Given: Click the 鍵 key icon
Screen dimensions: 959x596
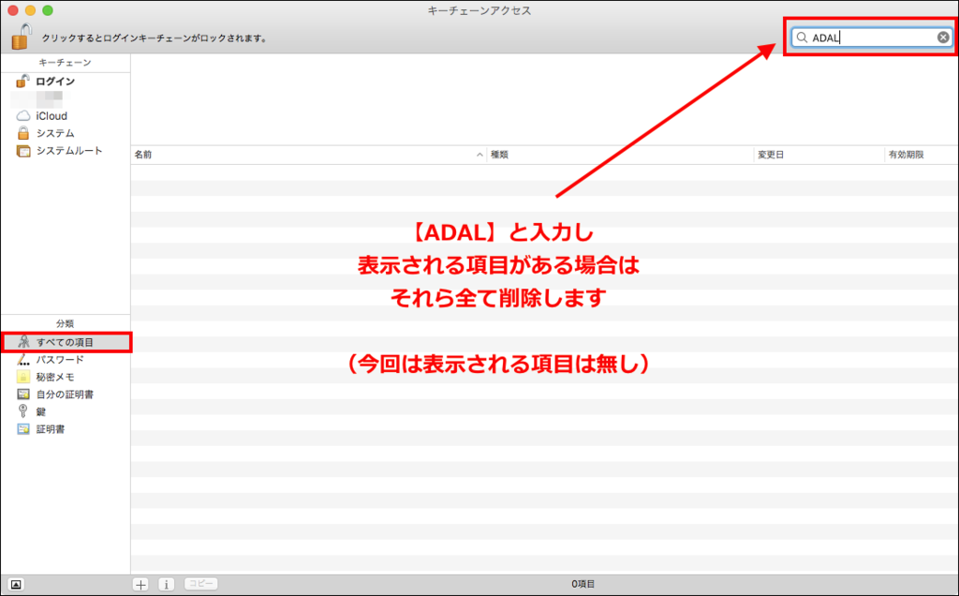Looking at the screenshot, I should pos(23,411).
